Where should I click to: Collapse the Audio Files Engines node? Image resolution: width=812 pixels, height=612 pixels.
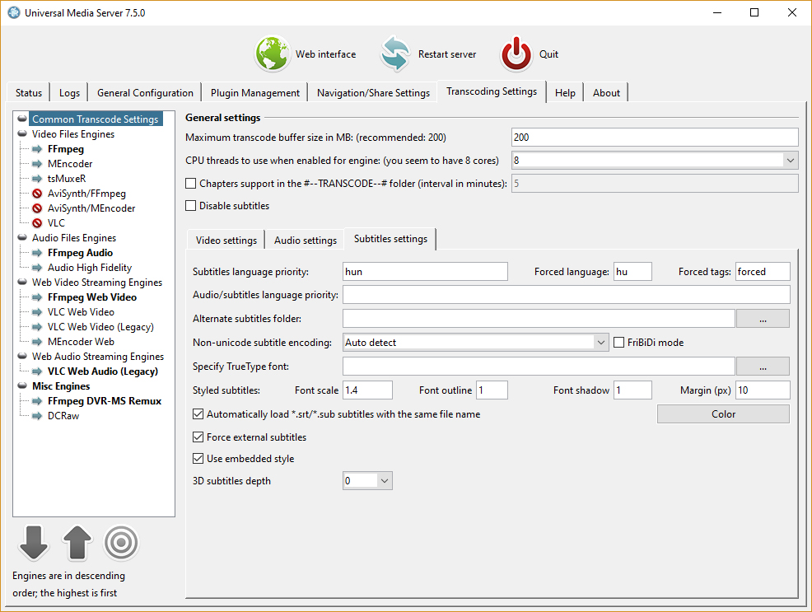click(x=22, y=238)
